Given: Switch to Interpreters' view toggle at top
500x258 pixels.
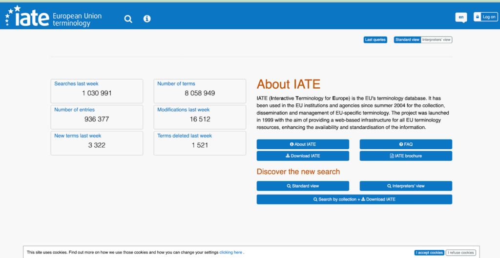Looking at the screenshot, I should pos(437,40).
